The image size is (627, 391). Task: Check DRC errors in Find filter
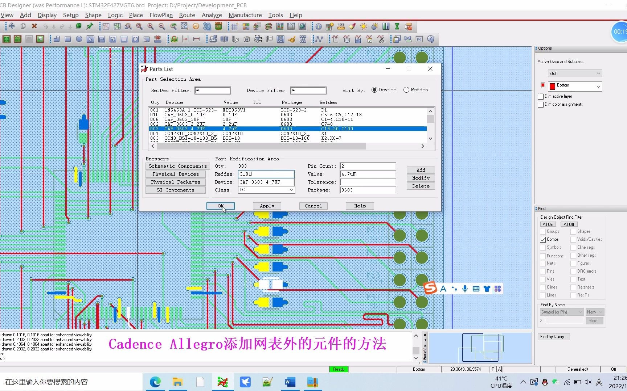[573, 272]
